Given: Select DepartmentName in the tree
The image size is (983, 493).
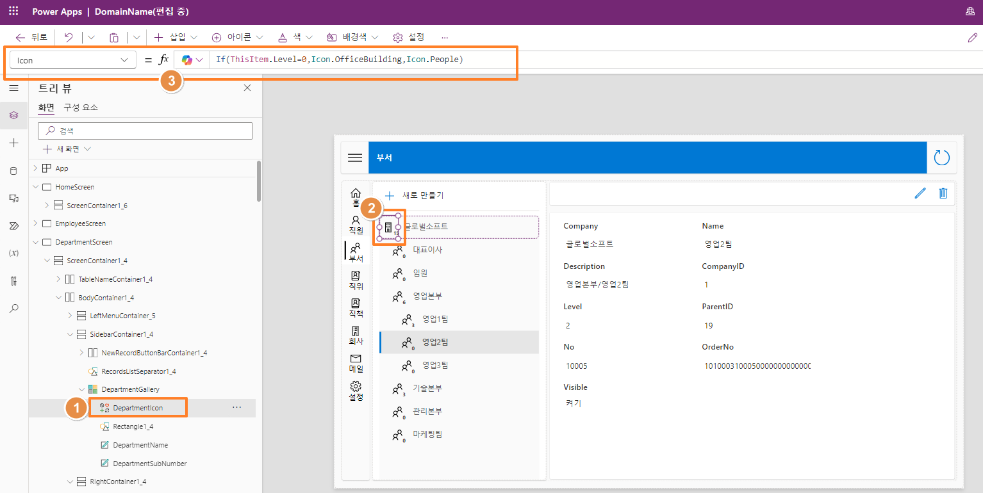Looking at the screenshot, I should click(x=140, y=445).
